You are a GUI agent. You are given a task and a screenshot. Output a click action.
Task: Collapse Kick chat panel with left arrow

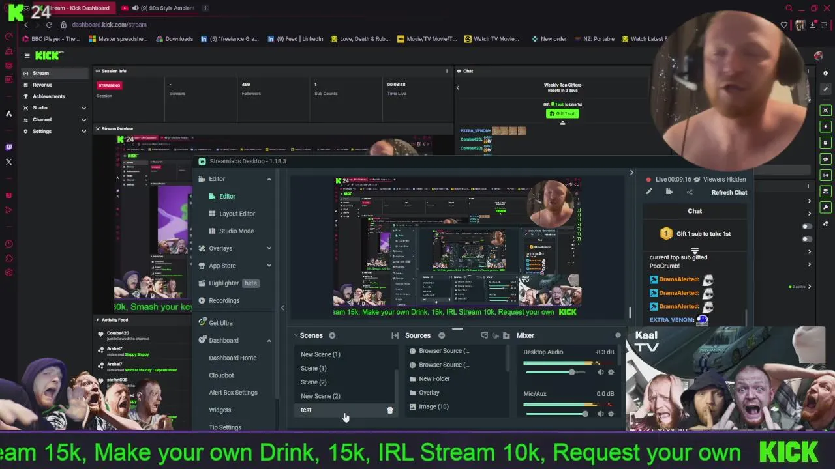coord(457,87)
